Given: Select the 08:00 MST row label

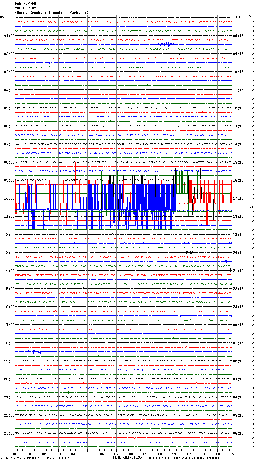Looking at the screenshot, I should (x=9, y=162).
